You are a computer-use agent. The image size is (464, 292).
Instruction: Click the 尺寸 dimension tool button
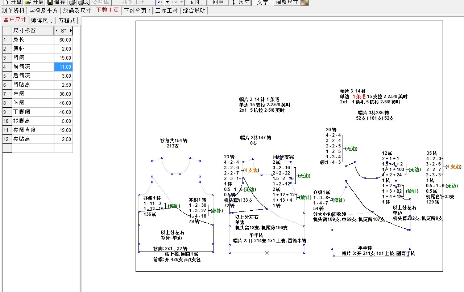tap(240, 2)
